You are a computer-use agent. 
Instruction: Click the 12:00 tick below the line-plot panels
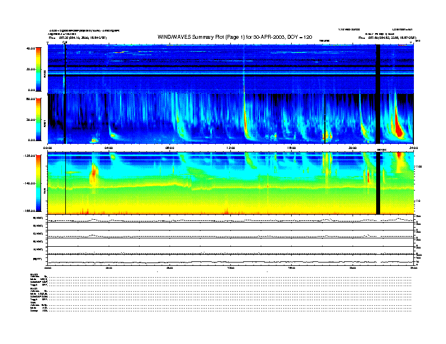pos(230,268)
